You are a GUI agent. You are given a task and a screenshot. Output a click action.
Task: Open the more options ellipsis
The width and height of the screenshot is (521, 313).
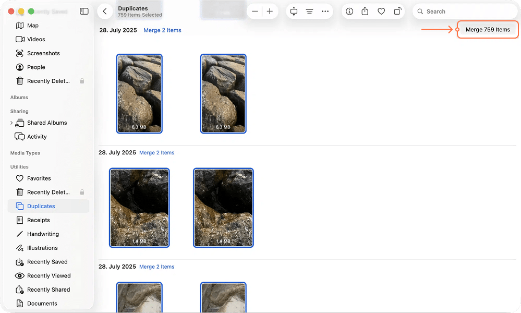coord(325,11)
